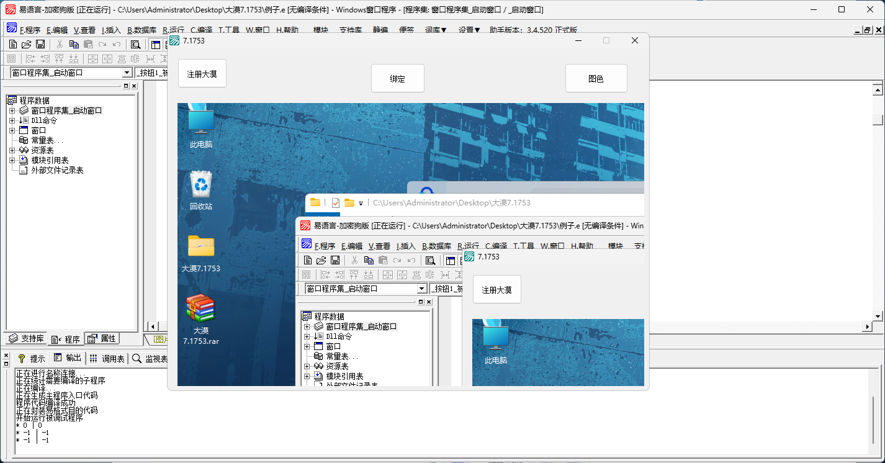Click the Paste clipboard icon

88,44
